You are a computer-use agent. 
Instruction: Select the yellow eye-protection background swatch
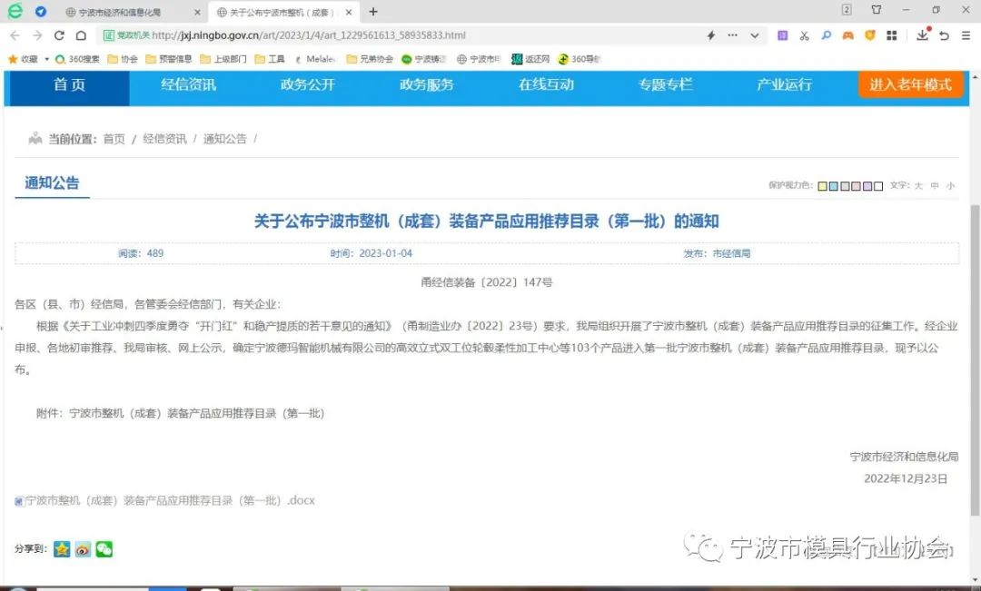(823, 185)
